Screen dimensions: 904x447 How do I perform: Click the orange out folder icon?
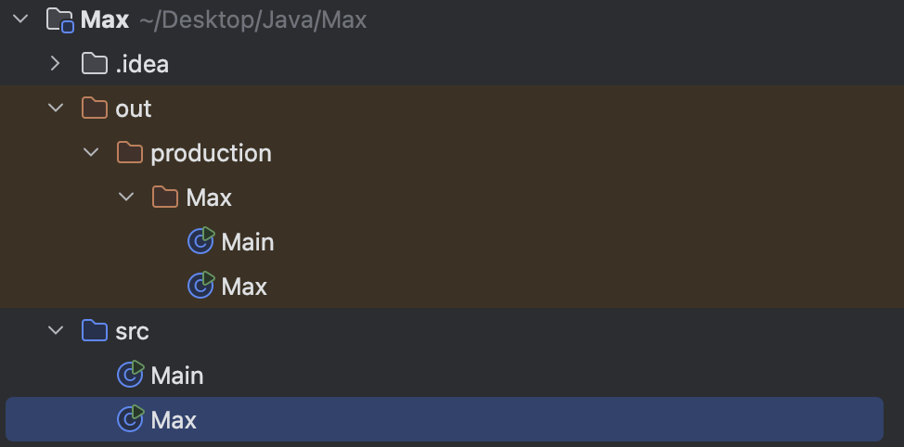[x=95, y=109]
